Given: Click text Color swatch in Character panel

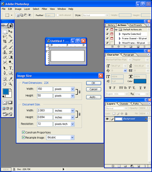Looking at the screenshot, I should (x=140, y=81).
